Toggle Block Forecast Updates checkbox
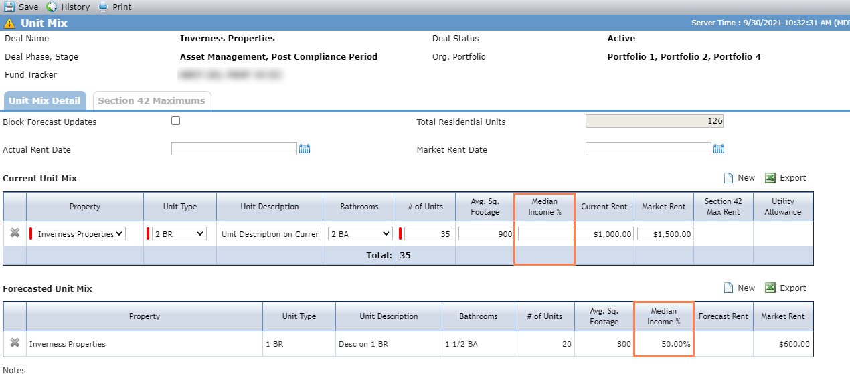 tap(176, 121)
